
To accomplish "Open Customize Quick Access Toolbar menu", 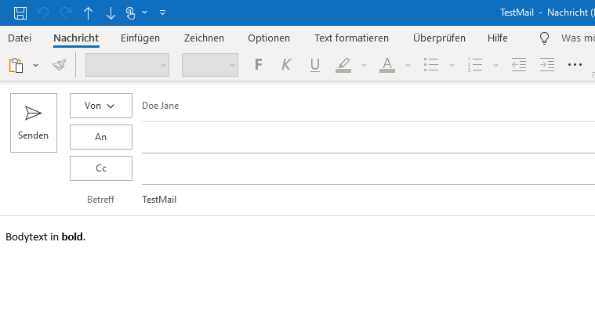I will click(162, 13).
